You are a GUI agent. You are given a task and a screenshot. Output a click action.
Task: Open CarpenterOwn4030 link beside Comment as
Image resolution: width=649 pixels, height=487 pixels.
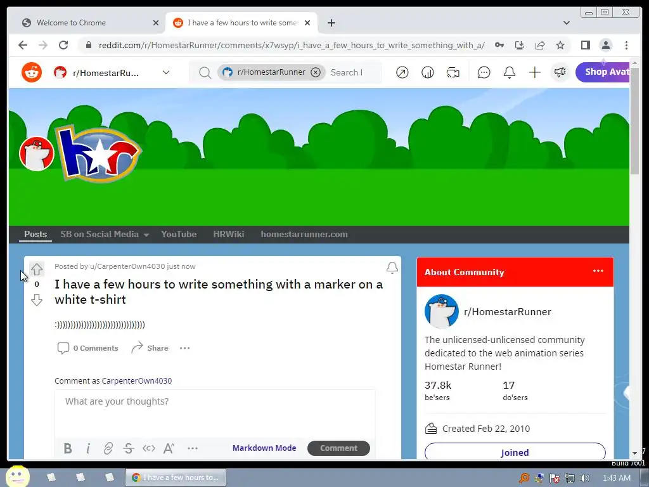tap(137, 381)
